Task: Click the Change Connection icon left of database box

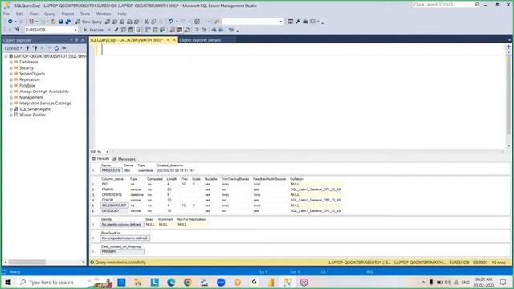Action: point(18,30)
